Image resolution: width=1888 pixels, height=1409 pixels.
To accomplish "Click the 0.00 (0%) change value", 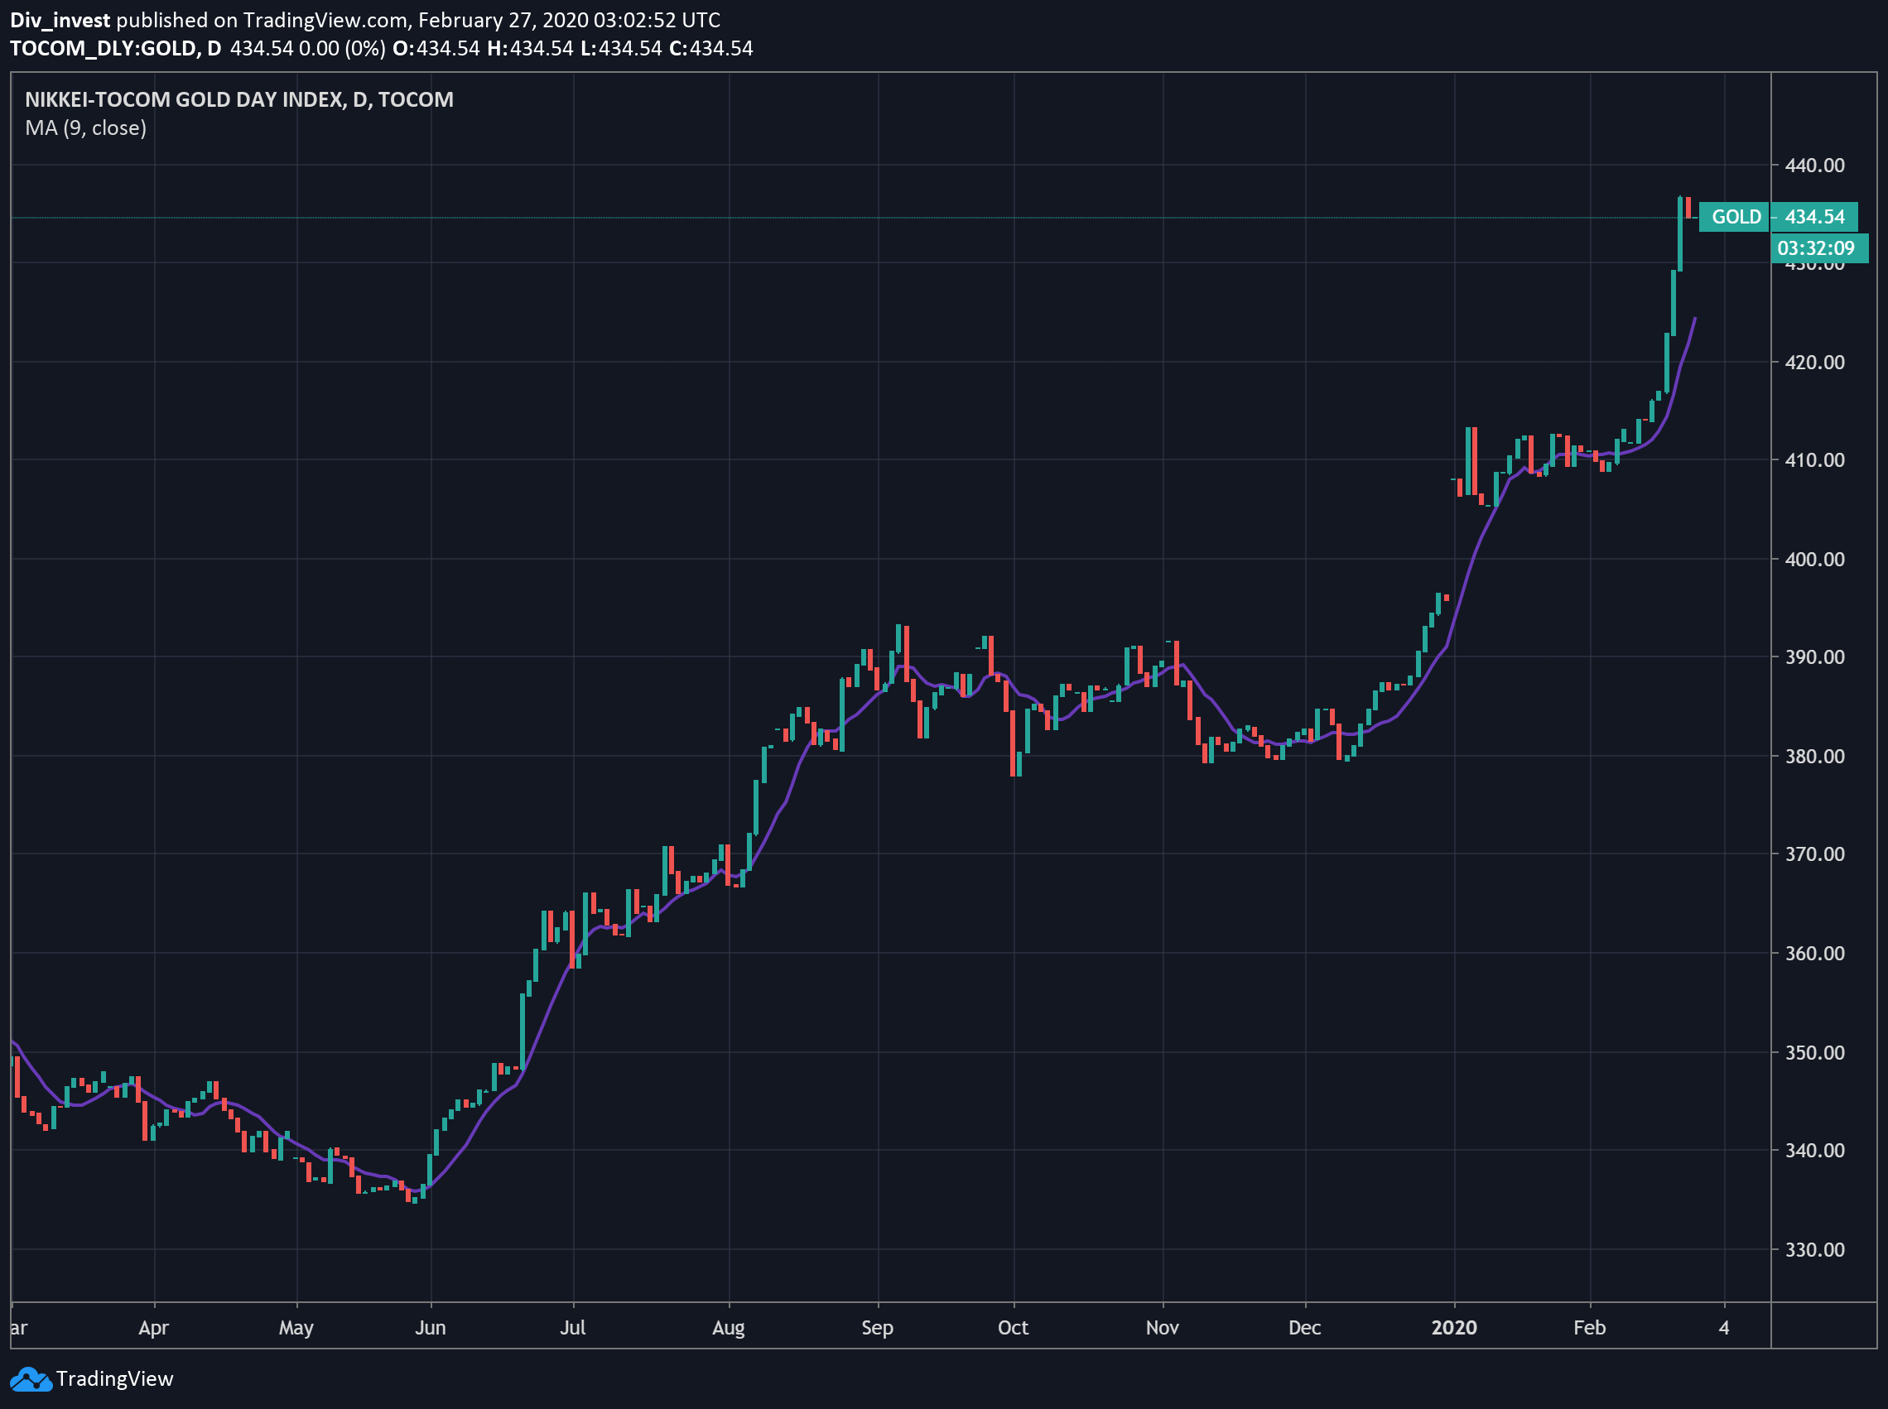I will tap(342, 48).
